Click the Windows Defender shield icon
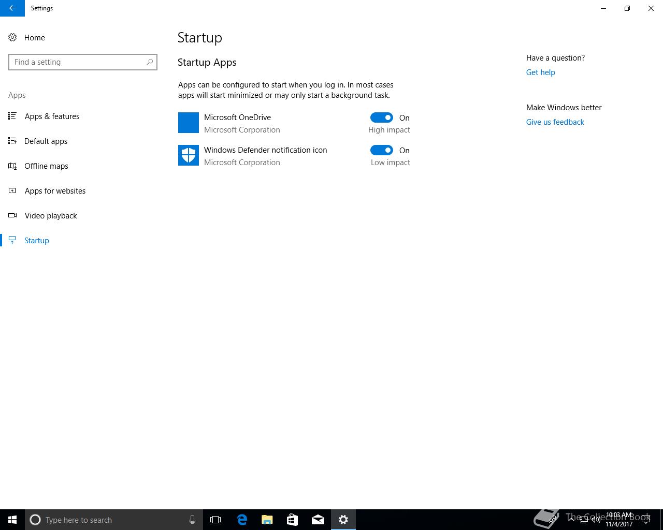Viewport: 663px width, 530px height. coord(189,155)
